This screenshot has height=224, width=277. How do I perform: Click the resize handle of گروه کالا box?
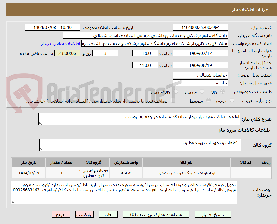click(x=41, y=148)
